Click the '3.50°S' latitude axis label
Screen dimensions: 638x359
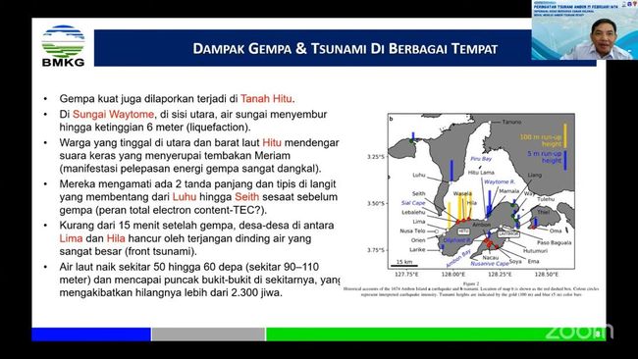pyautogui.click(x=376, y=203)
